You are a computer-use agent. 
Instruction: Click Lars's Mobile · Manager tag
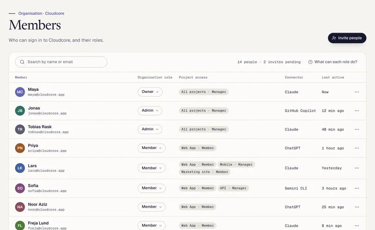click(236, 165)
